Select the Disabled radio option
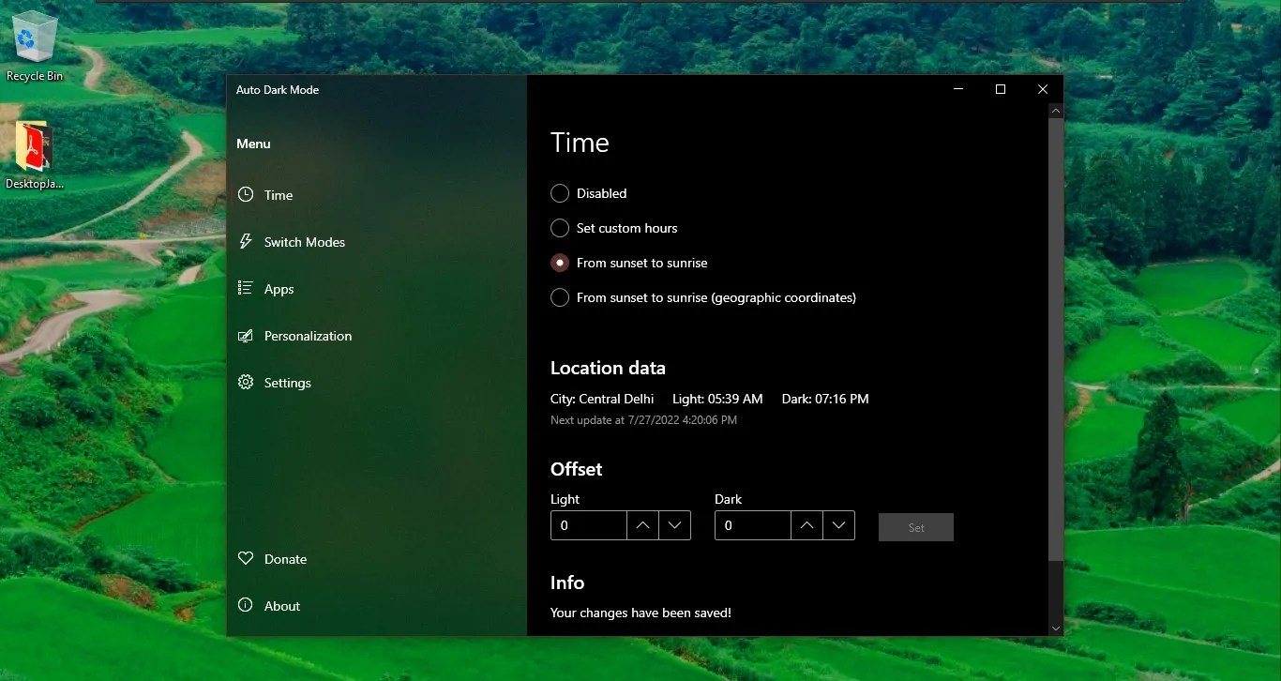1281x681 pixels. (560, 193)
